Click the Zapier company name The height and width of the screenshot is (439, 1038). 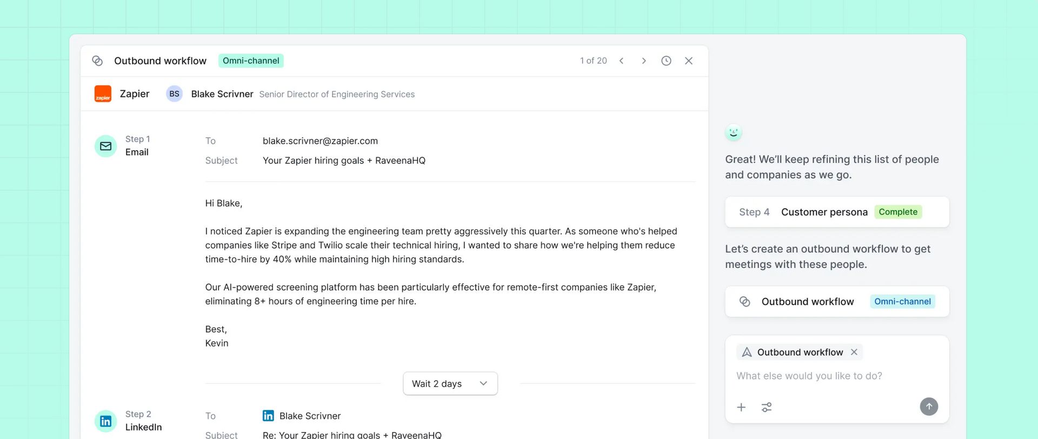click(x=135, y=94)
